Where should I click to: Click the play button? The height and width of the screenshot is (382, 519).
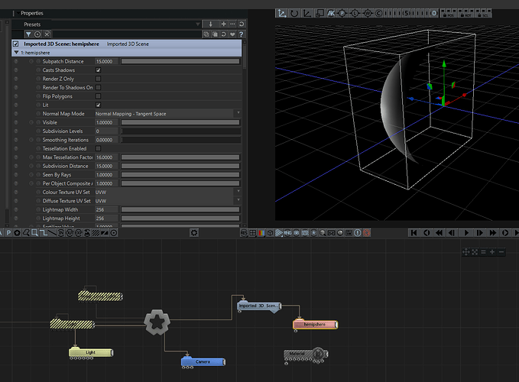pos(466,233)
